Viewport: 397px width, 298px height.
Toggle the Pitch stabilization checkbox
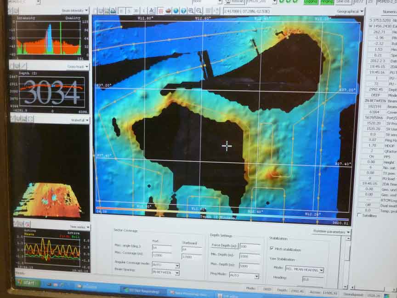tap(272, 249)
